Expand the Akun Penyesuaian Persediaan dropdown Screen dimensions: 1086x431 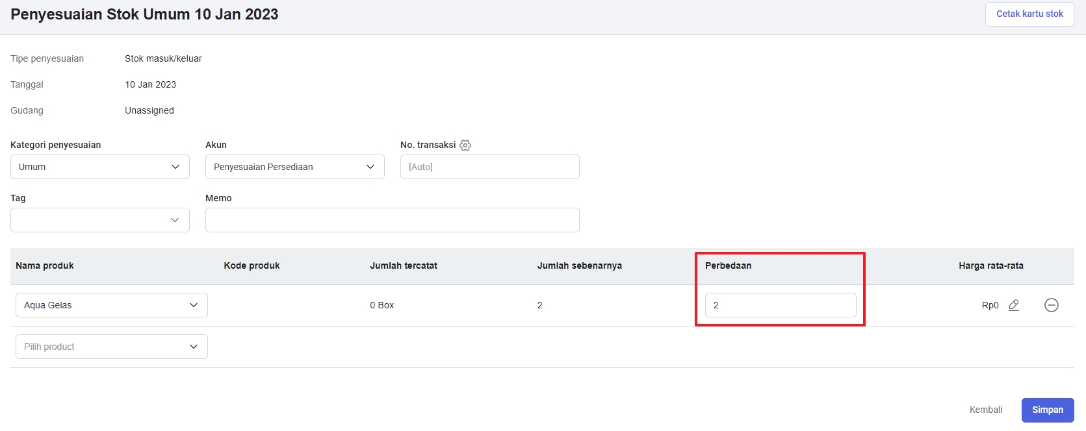[x=295, y=167]
